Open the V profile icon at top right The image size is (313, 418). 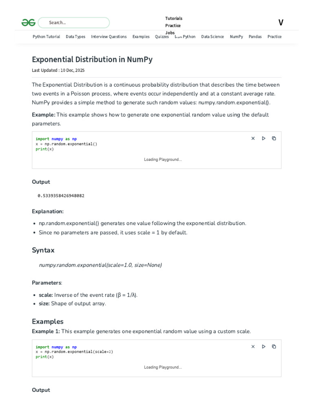click(x=281, y=23)
